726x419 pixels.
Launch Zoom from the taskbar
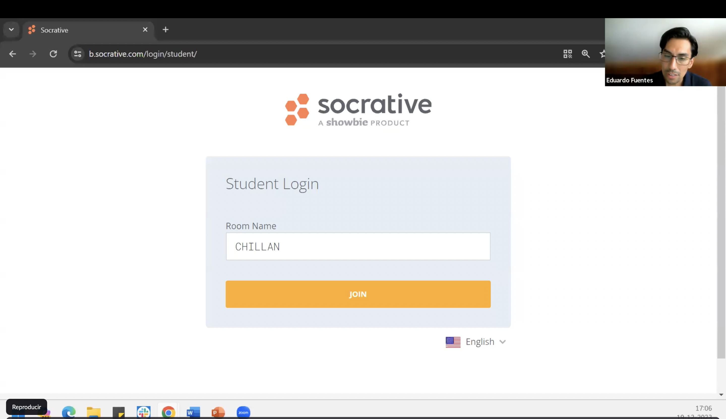point(244,412)
